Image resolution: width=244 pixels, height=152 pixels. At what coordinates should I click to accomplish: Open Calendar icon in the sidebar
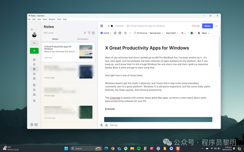click(x=34, y=78)
